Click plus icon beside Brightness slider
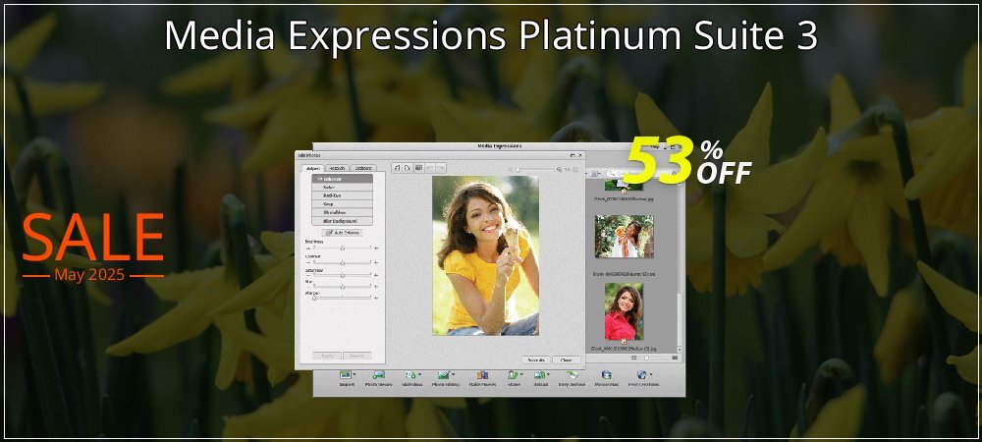Image resolution: width=982 pixels, height=442 pixels. click(376, 248)
